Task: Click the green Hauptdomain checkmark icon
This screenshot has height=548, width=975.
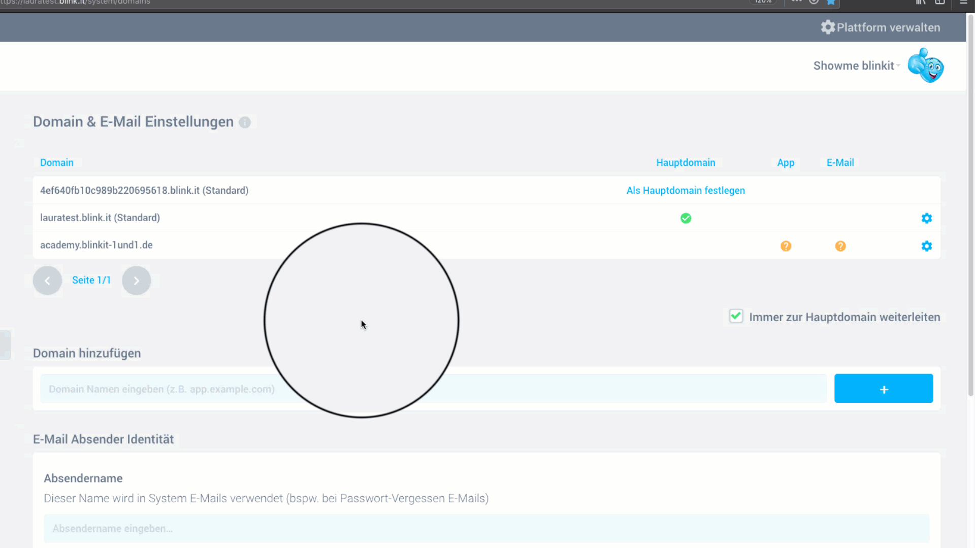Action: (x=686, y=218)
